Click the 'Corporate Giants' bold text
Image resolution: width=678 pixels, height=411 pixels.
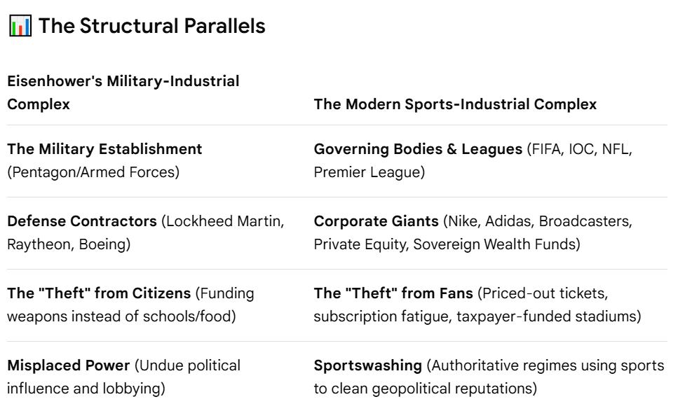point(377,221)
